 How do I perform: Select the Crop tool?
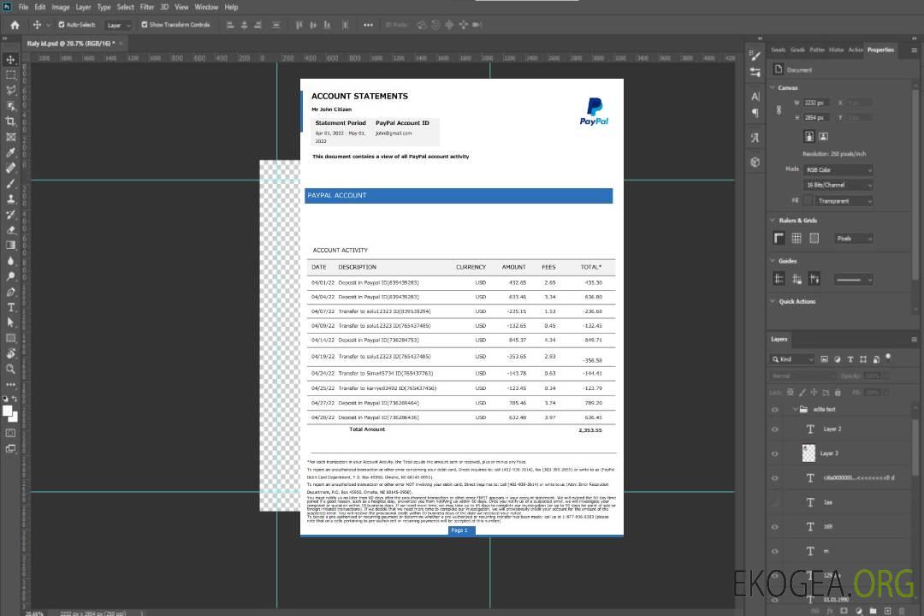pyautogui.click(x=11, y=121)
